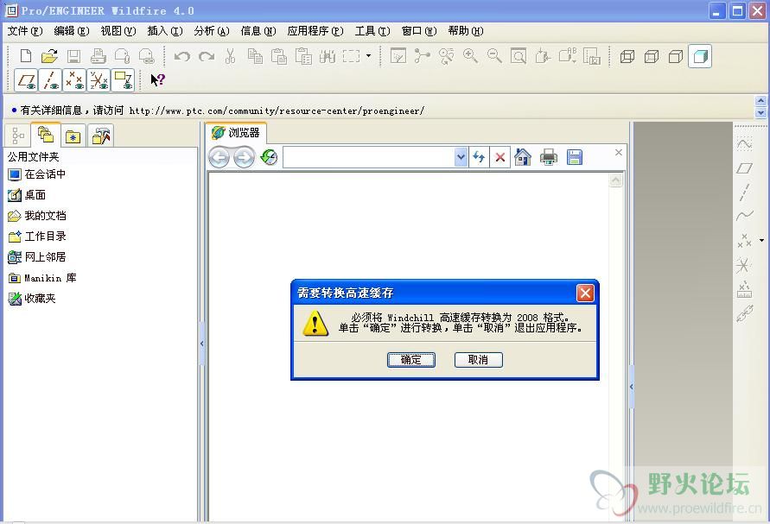Open the 分析(A) menu
This screenshot has width=770, height=524.
tap(212, 31)
